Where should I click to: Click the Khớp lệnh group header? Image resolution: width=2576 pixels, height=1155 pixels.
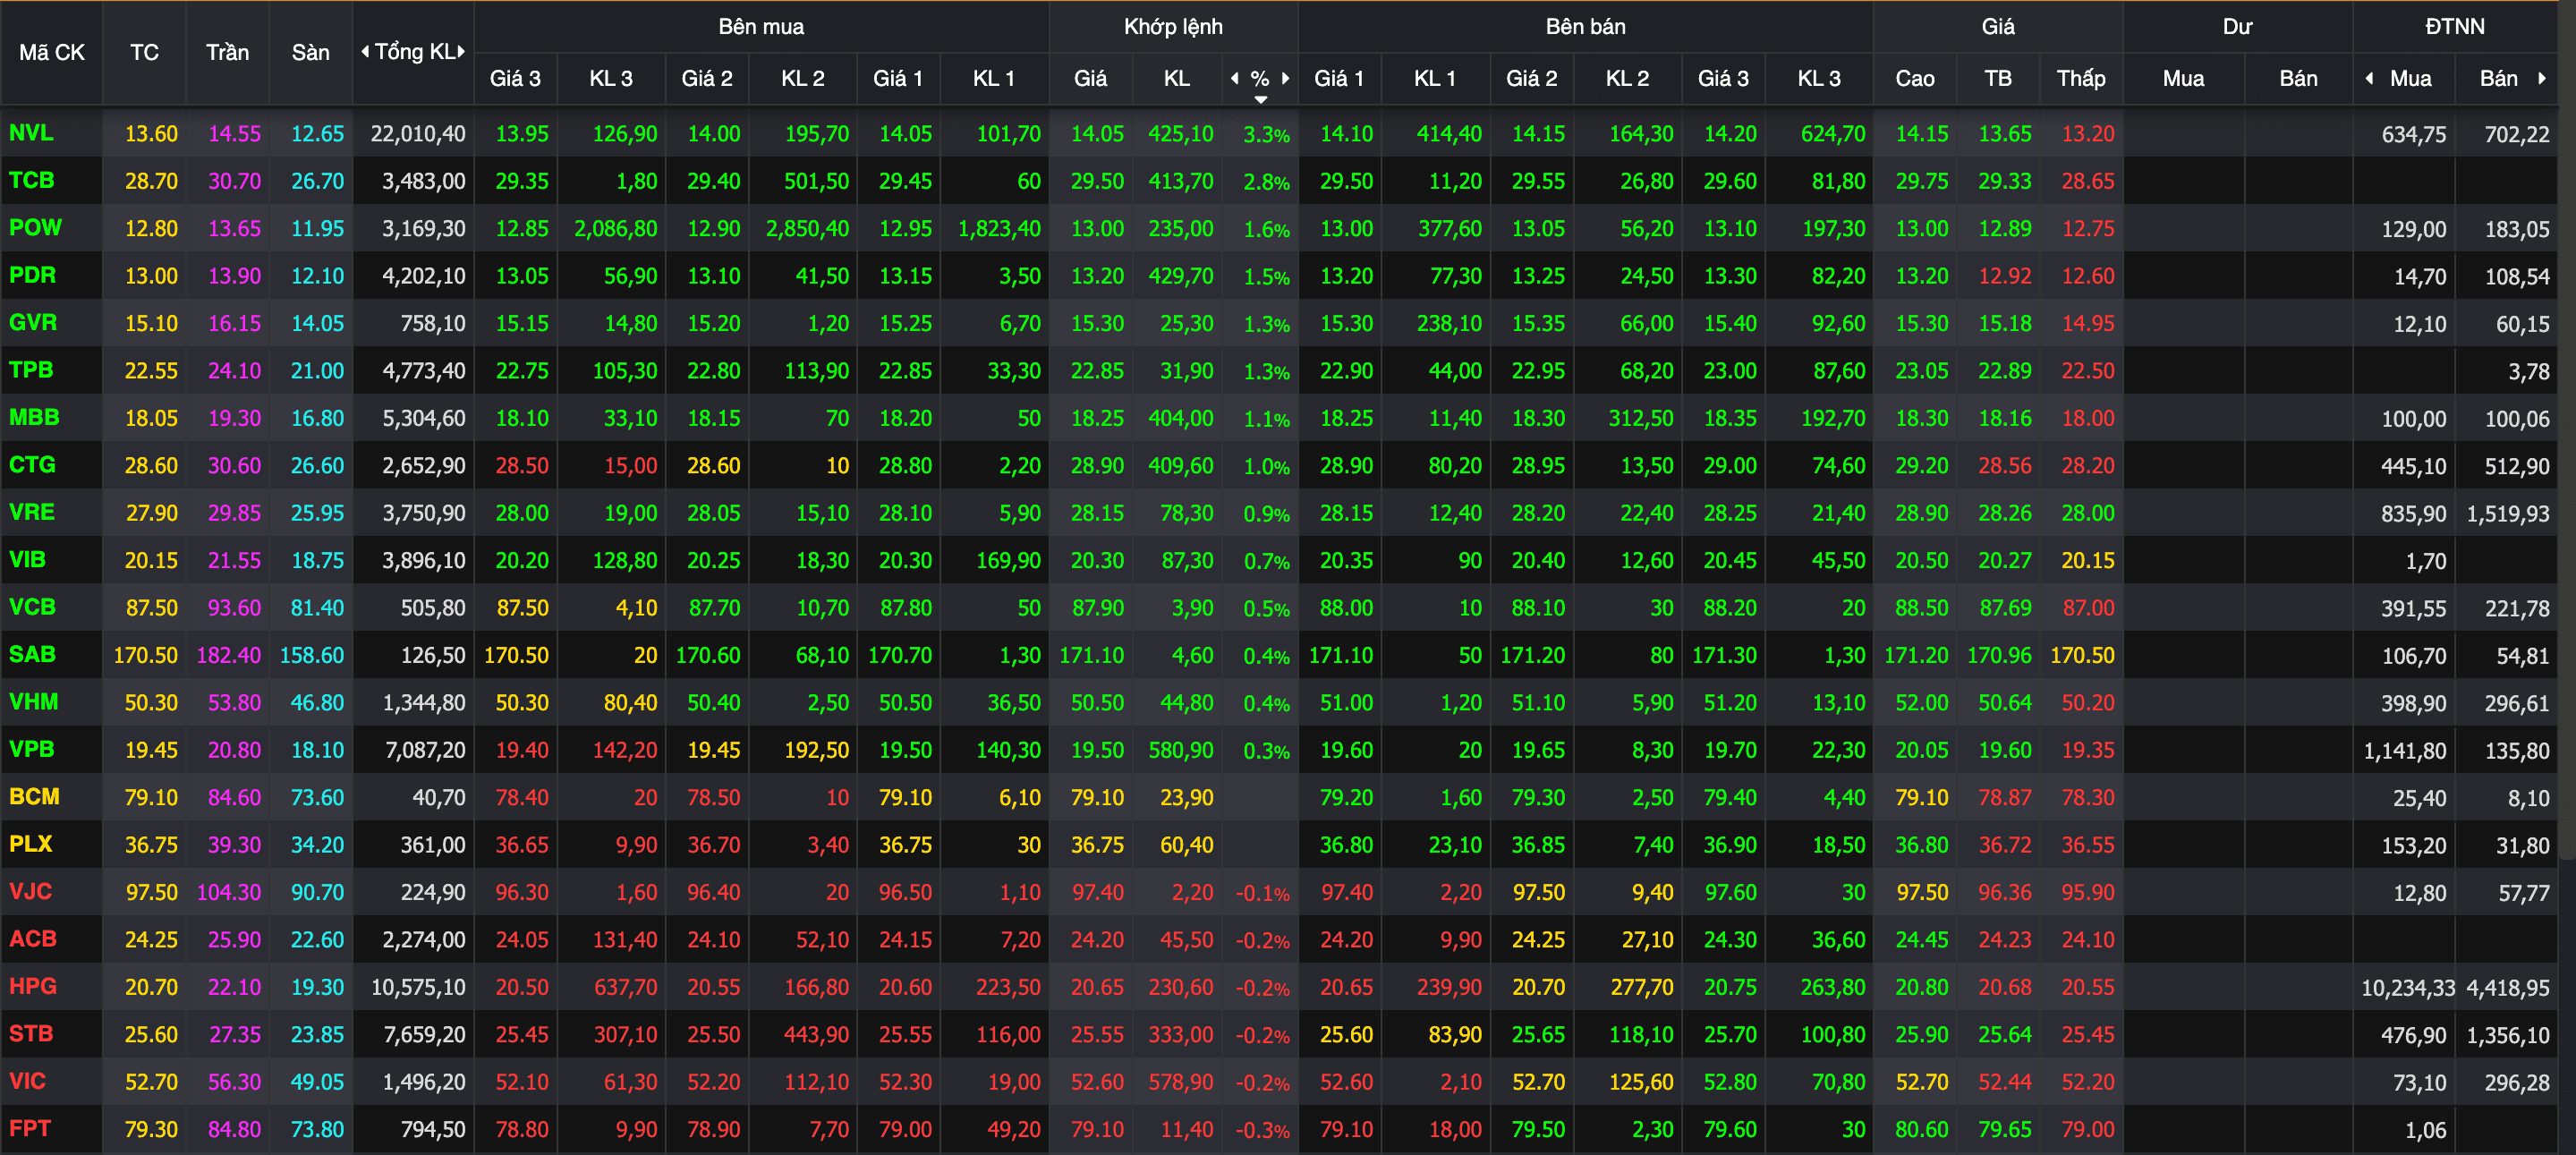click(1173, 27)
